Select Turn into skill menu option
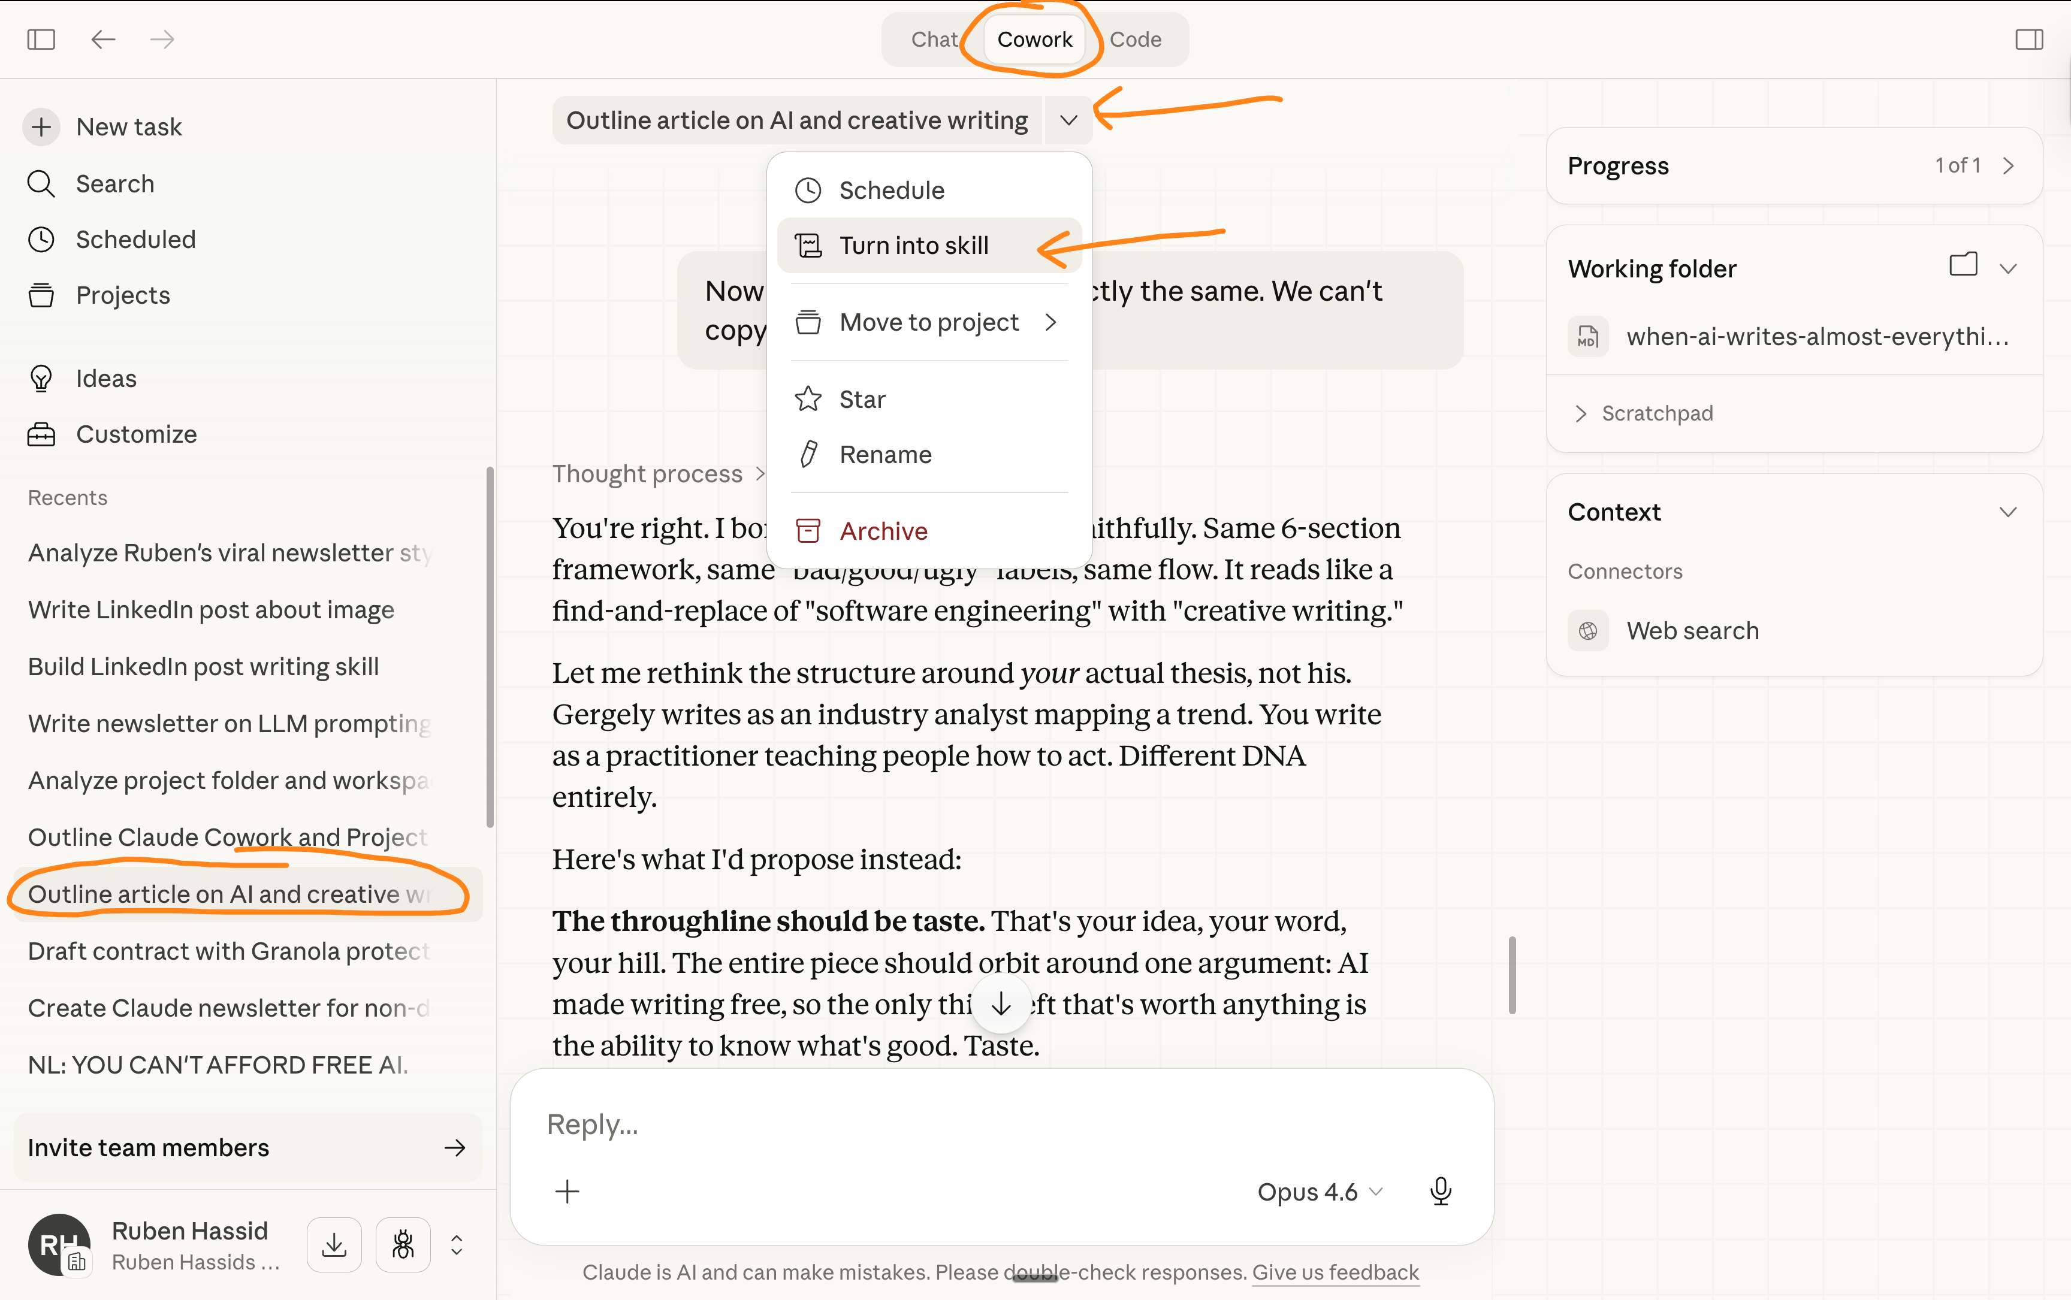 913,246
